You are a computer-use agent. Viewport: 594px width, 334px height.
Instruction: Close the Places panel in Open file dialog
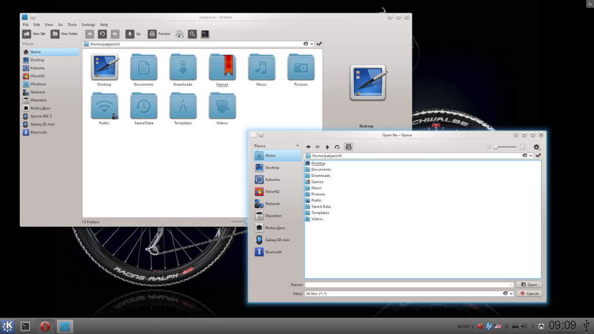pos(298,146)
